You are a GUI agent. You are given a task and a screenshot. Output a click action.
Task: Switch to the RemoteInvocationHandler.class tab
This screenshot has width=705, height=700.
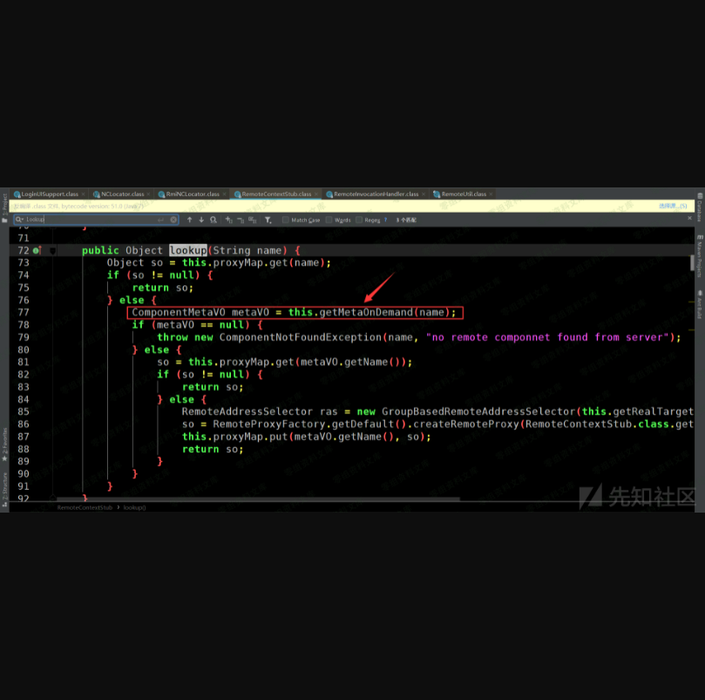(x=375, y=194)
